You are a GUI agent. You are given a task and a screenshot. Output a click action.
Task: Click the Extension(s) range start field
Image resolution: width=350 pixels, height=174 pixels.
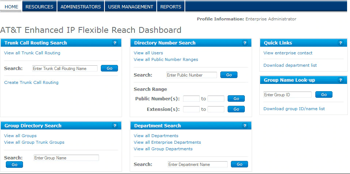[x=191, y=109]
